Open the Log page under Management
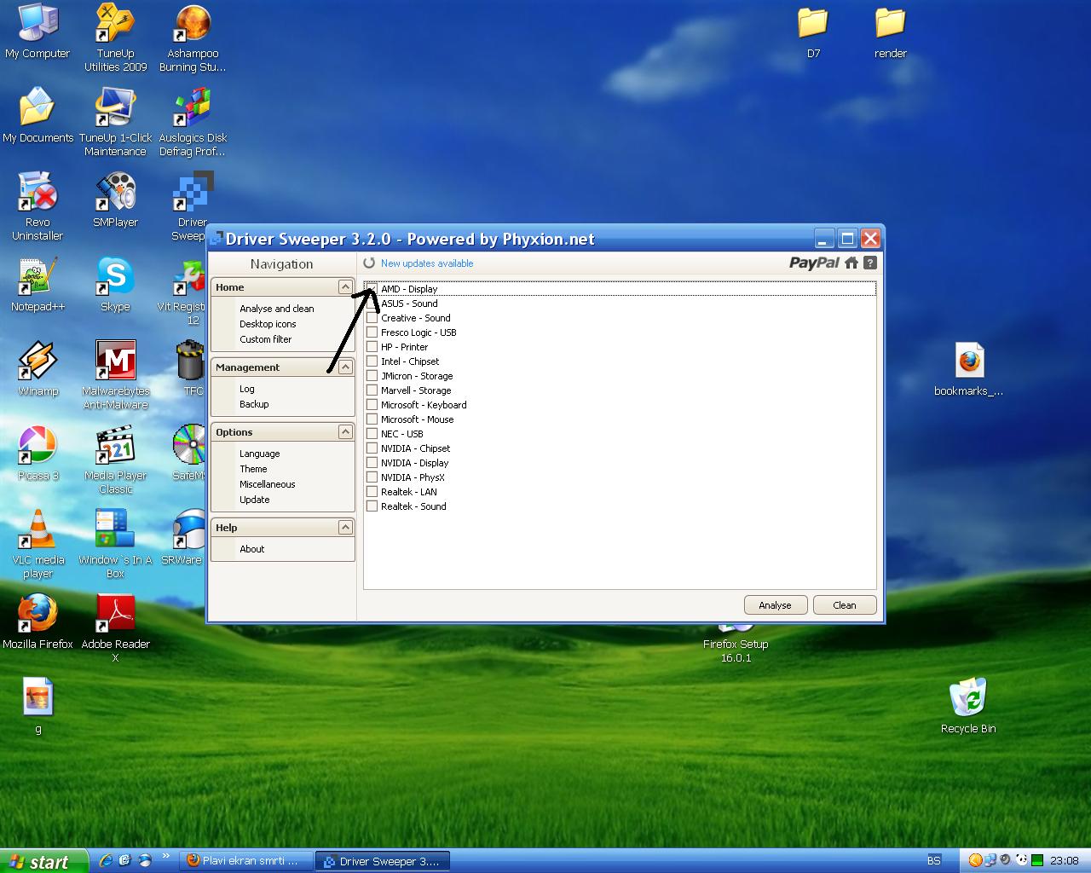Screen dimensions: 1091x873 [247, 389]
